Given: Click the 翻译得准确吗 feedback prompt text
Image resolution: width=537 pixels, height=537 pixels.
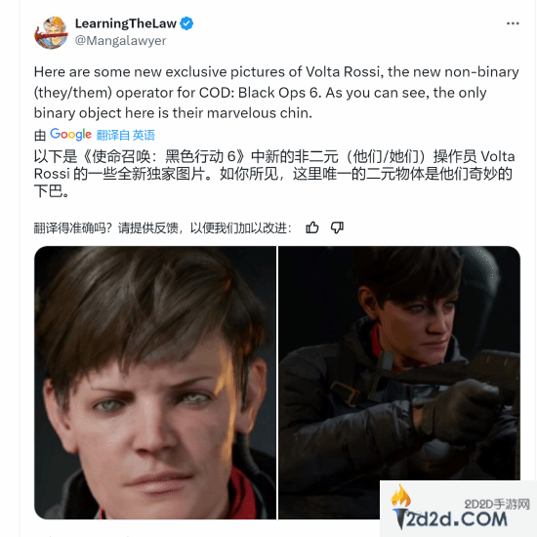Looking at the screenshot, I should pyautogui.click(x=72, y=227).
